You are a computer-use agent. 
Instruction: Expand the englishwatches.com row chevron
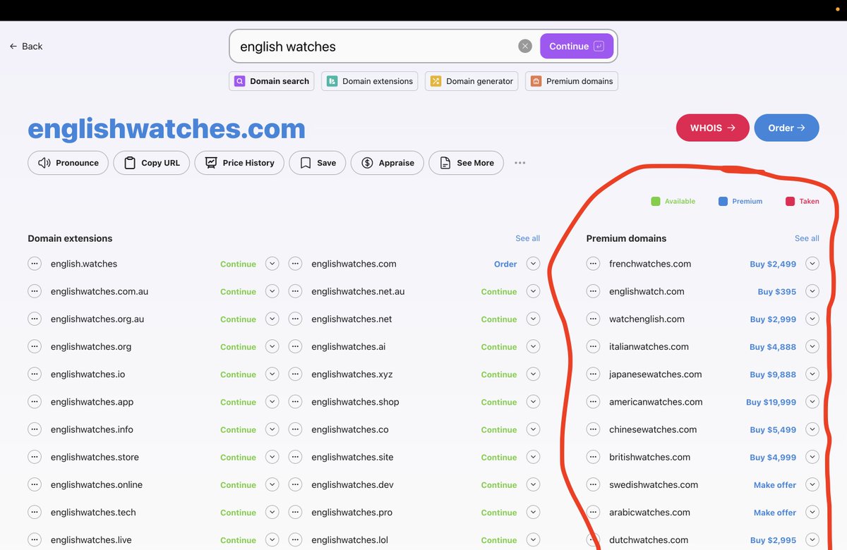point(533,264)
